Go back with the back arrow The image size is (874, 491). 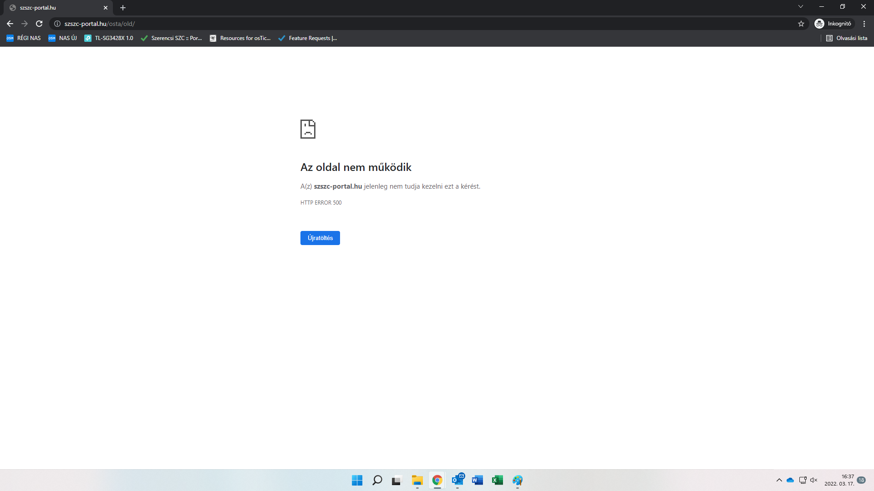[10, 24]
